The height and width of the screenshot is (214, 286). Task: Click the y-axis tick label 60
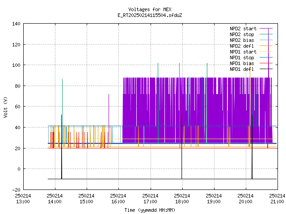18,107
